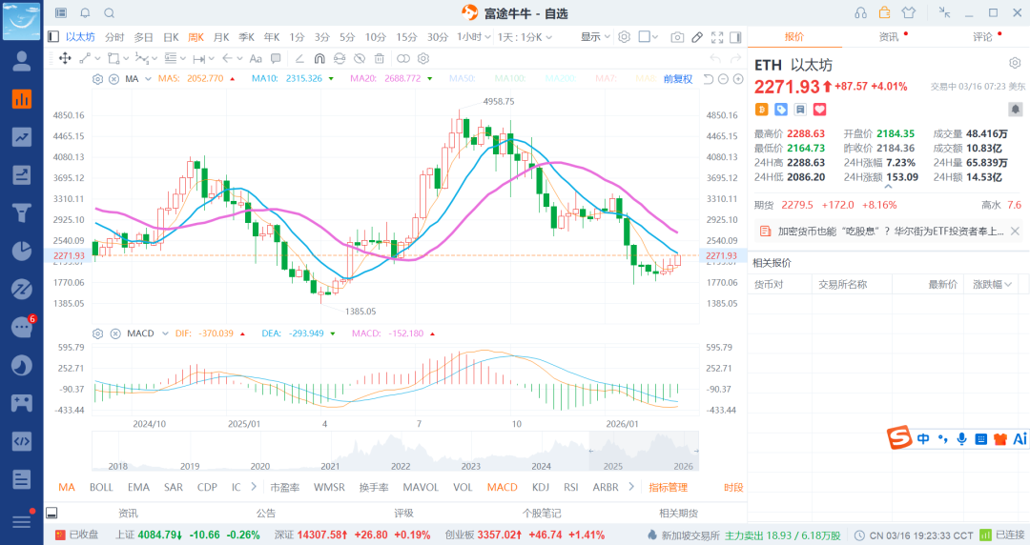This screenshot has width=1030, height=545.
Task: Remove the MA indicator with X circle
Action: [113, 79]
